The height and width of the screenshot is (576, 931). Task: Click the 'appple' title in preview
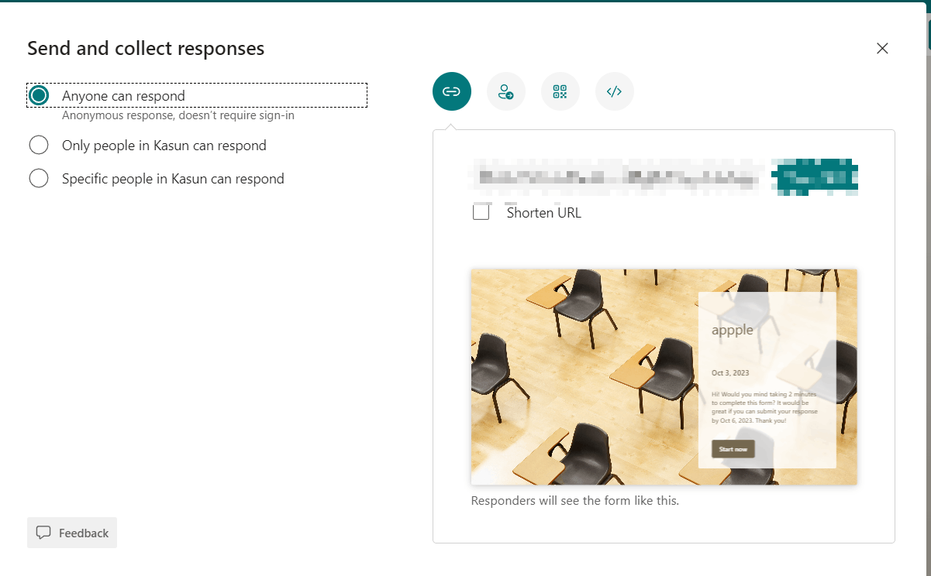733,330
